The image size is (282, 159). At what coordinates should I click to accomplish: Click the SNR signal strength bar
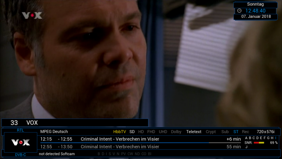259,143
